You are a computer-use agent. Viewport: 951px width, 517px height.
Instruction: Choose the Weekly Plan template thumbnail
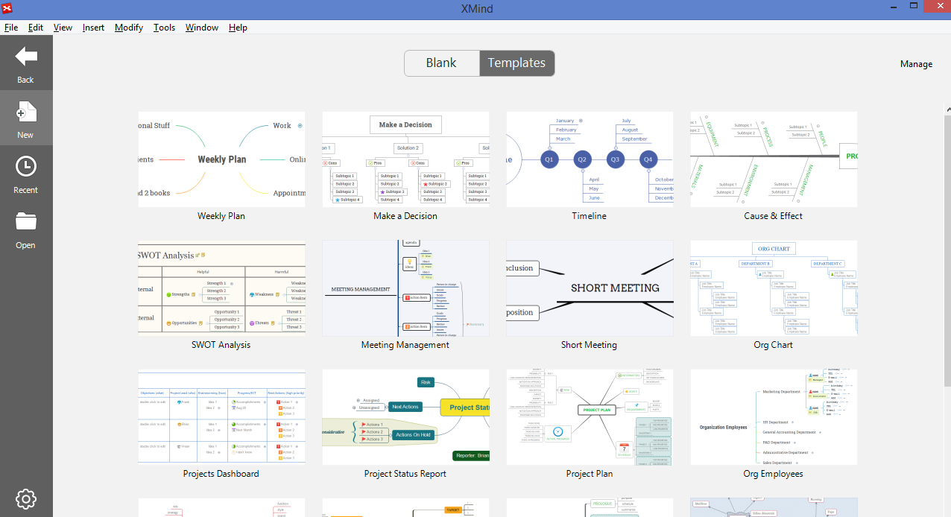[221, 159]
